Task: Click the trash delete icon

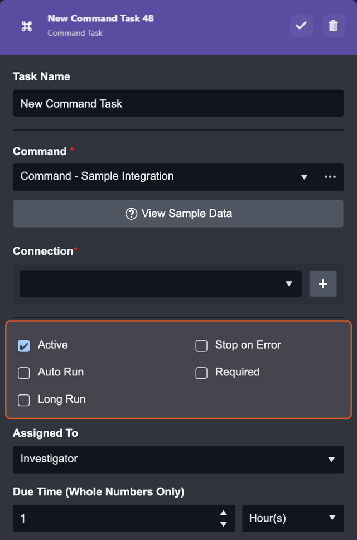Action: 333,26
